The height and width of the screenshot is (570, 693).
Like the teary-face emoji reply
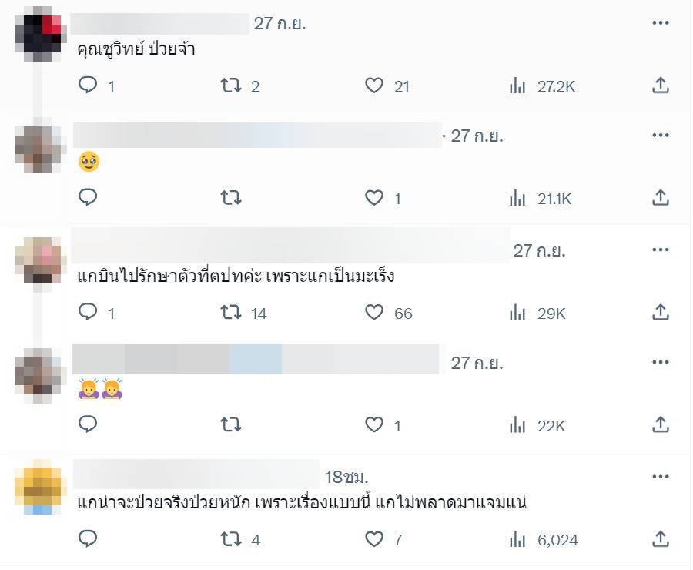click(x=374, y=198)
